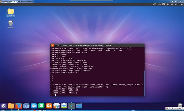Click the terminal prompt cursor line
The width and height of the screenshot is (184, 111).
pyautogui.click(x=53, y=95)
